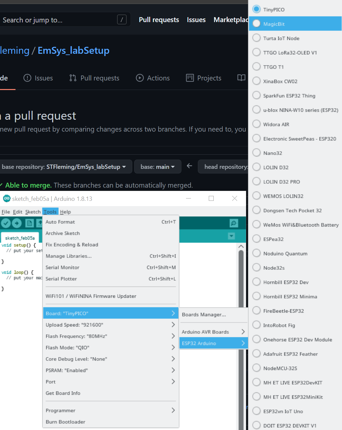The image size is (342, 430).
Task: Click WiFi101 / WiFiNINA Firmware Updater
Action: (x=111, y=296)
